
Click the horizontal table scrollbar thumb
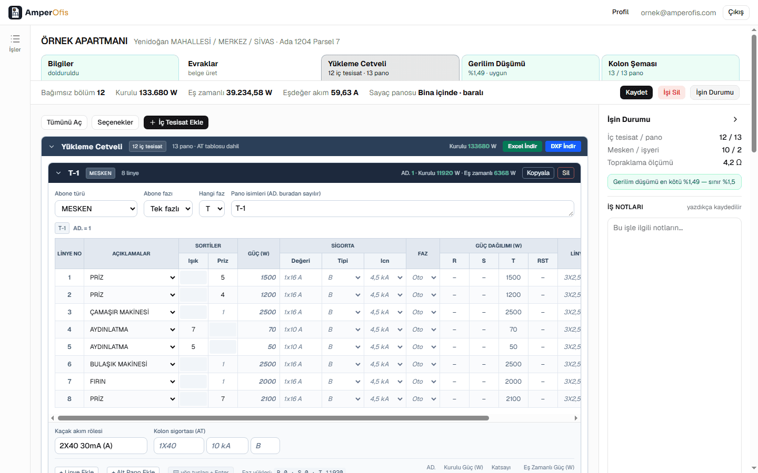coord(273,418)
